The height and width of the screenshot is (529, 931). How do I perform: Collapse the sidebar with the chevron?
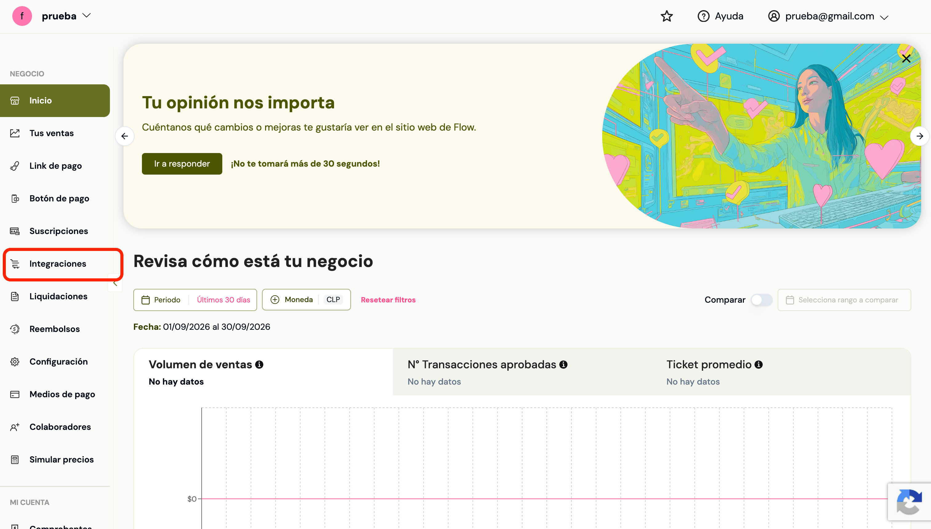coord(115,283)
